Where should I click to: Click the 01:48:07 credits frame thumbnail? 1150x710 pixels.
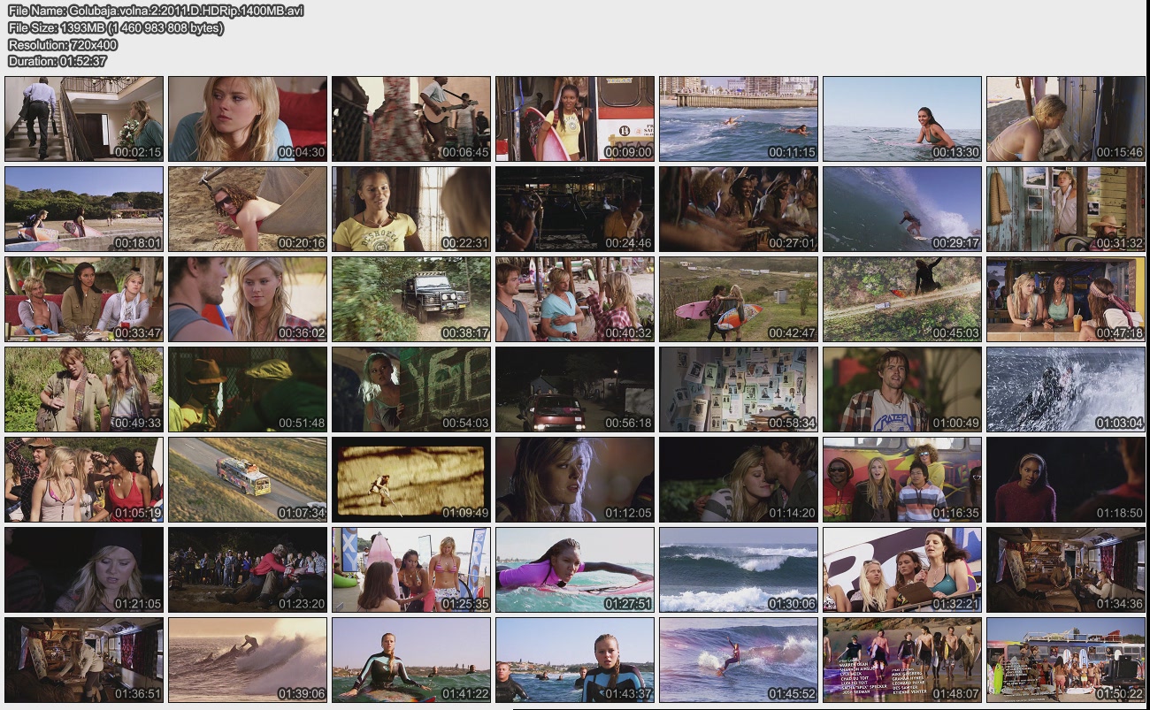[x=901, y=660]
